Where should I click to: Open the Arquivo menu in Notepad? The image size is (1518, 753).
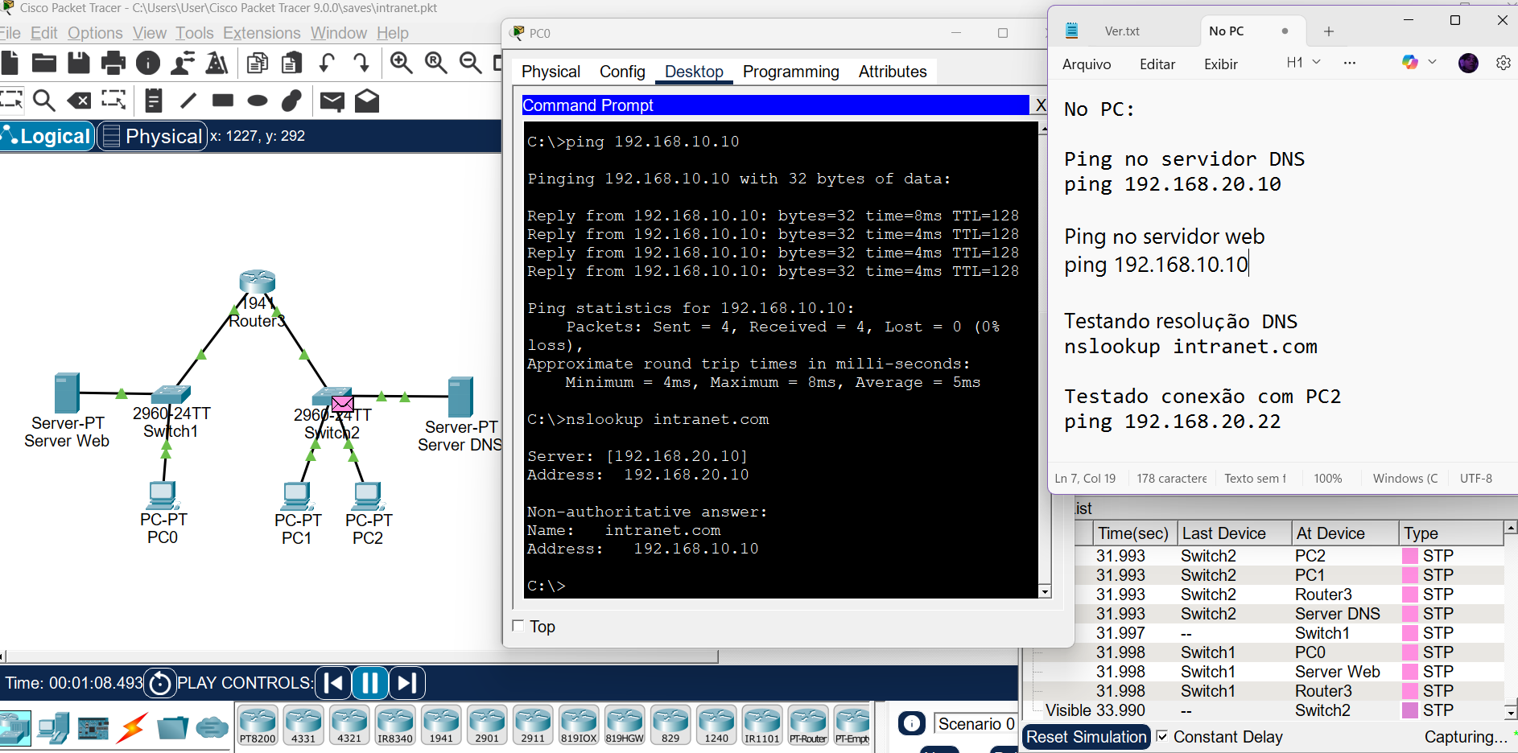tap(1087, 64)
